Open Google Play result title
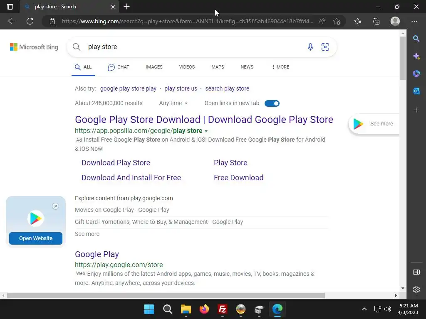 click(x=97, y=254)
